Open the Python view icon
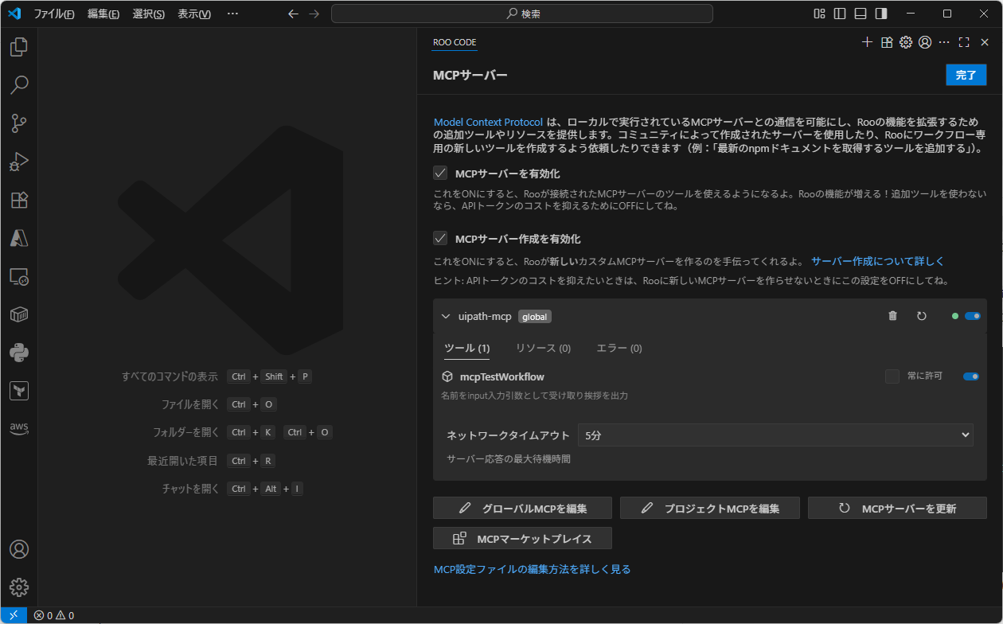This screenshot has height=624, width=1003. point(19,353)
